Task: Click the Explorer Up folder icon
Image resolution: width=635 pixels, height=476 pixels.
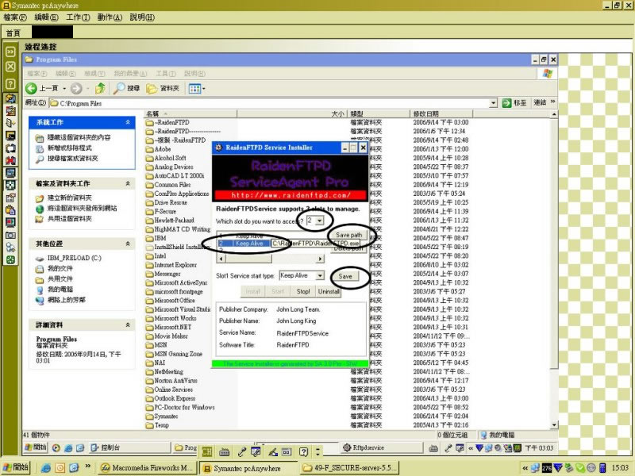Action: (101, 88)
